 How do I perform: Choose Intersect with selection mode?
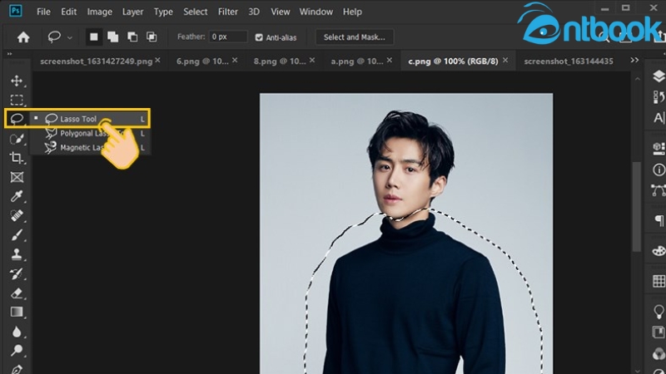152,37
